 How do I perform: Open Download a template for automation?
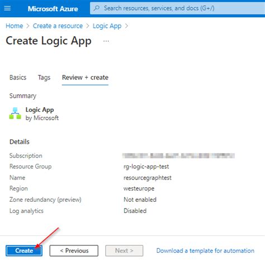tap(205, 250)
